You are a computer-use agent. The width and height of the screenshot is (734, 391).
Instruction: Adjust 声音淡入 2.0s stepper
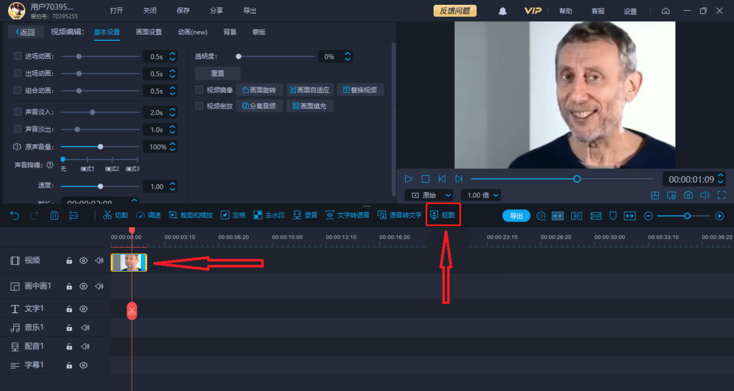pyautogui.click(x=172, y=112)
